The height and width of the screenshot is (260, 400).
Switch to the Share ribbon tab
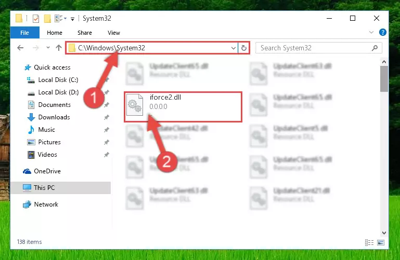point(85,33)
